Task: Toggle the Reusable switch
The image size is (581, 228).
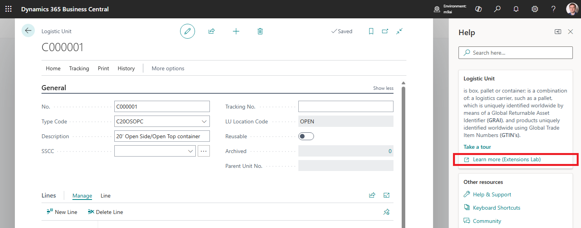Action: click(x=306, y=136)
